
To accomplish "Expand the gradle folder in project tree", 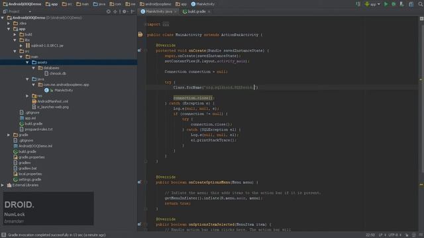I will [9, 135].
